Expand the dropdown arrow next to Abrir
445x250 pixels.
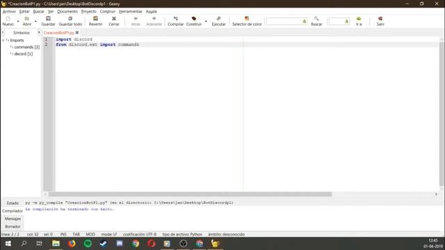point(35,22)
